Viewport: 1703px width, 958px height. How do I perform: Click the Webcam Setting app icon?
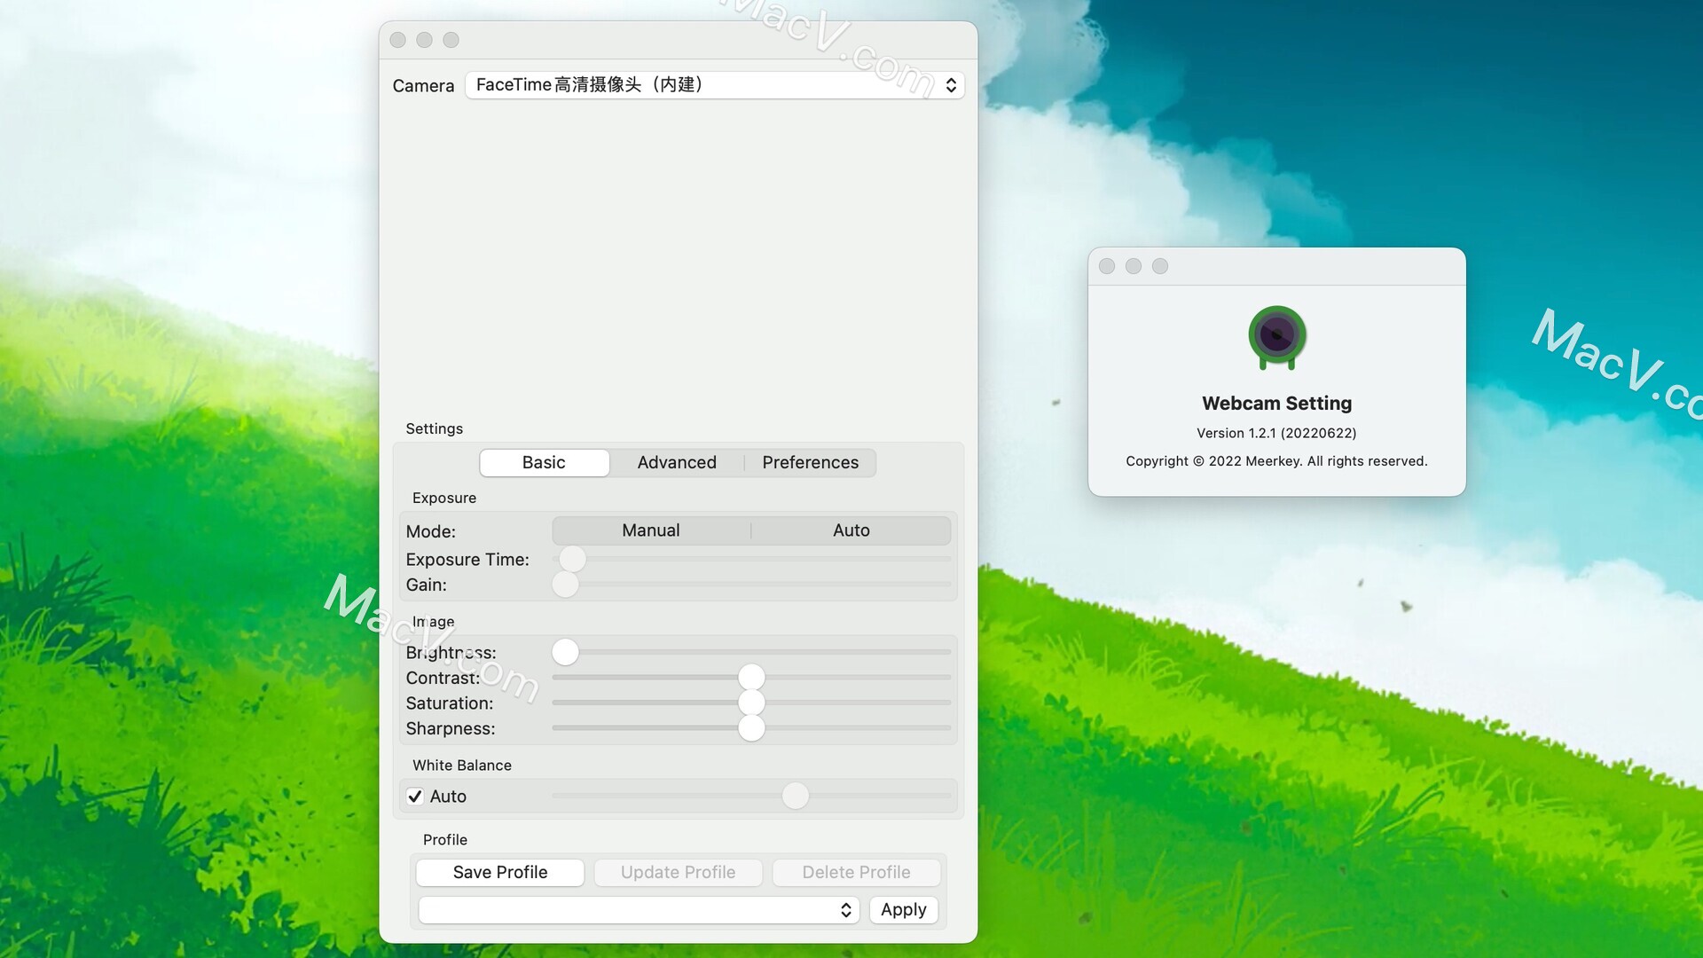coord(1276,335)
